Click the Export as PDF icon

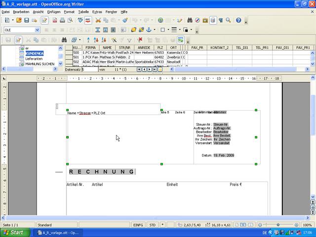tap(55, 20)
